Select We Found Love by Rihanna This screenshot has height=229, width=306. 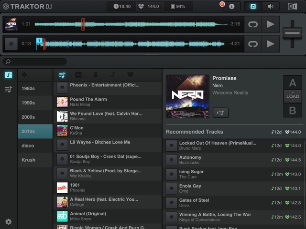coord(108,116)
